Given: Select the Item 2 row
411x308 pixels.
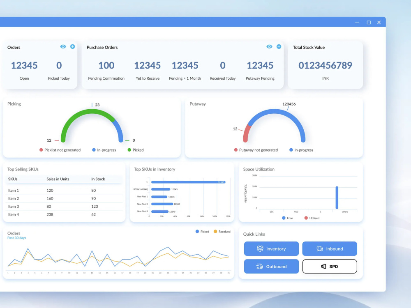Looking at the screenshot, I should [x=64, y=198].
